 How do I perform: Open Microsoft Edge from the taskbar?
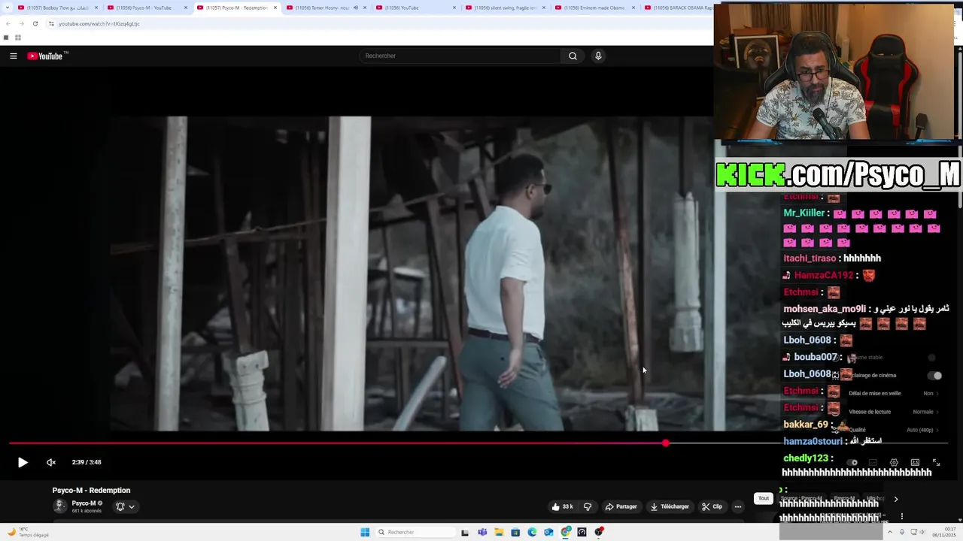pos(532,532)
